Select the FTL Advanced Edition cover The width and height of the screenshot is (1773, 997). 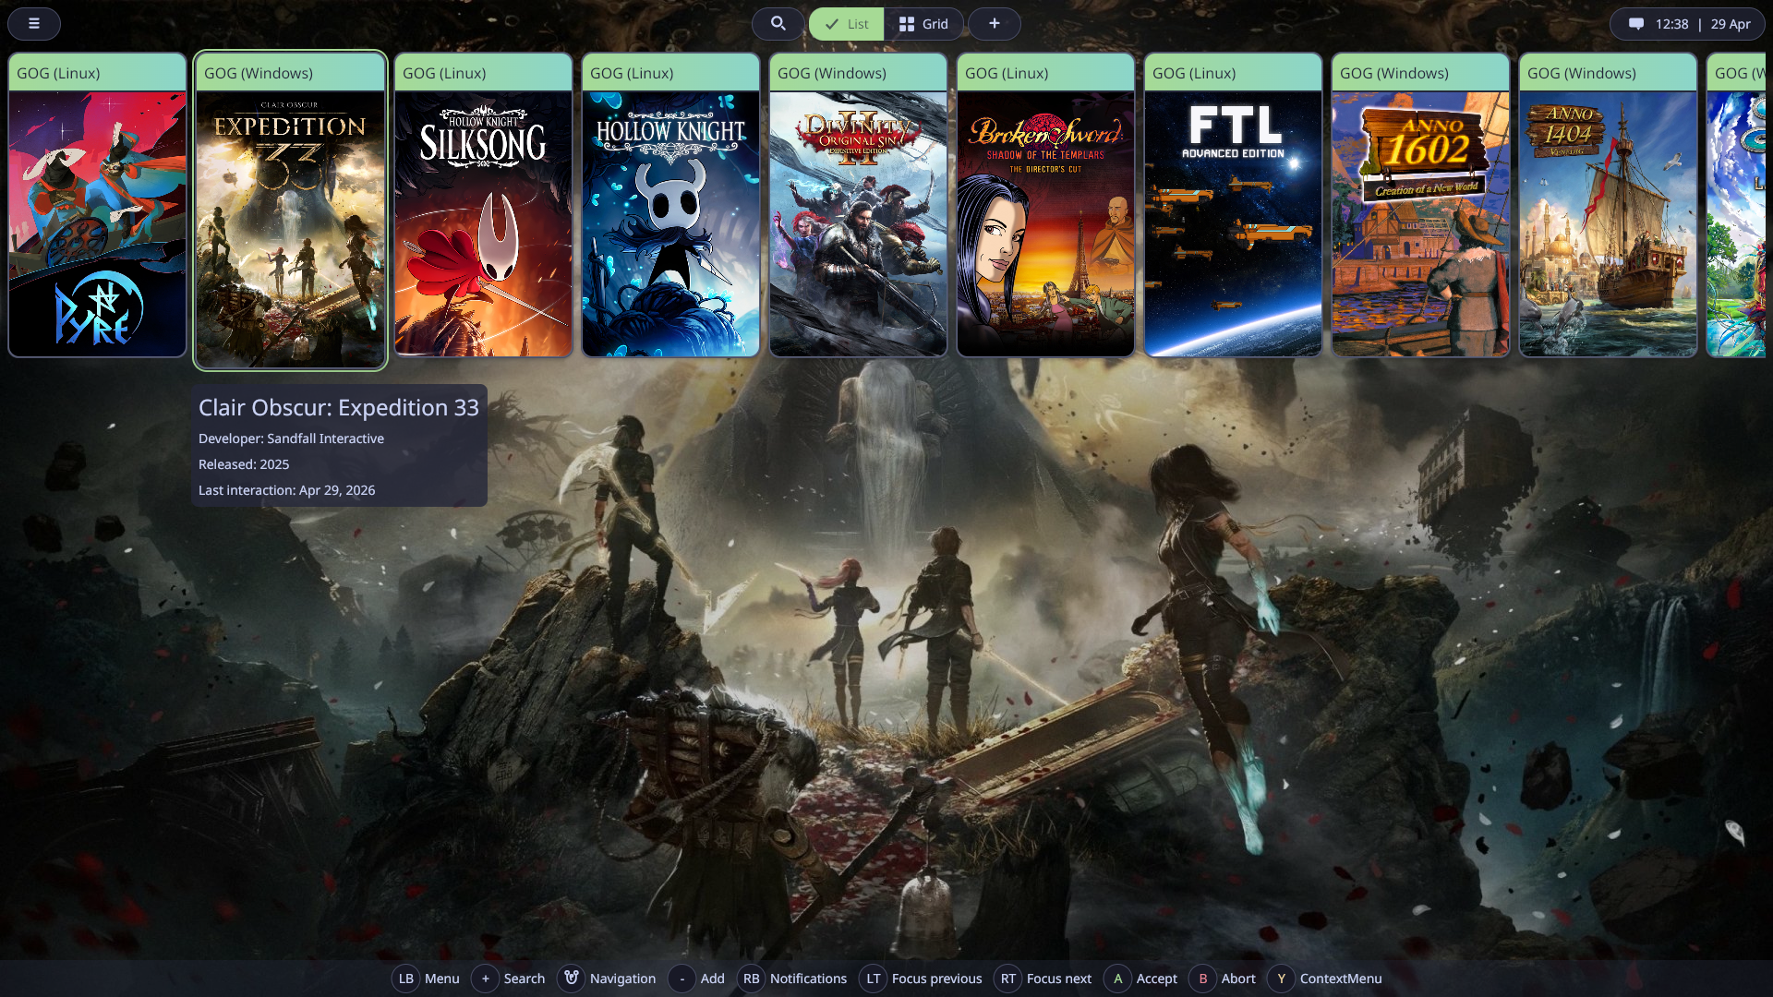1233,223
